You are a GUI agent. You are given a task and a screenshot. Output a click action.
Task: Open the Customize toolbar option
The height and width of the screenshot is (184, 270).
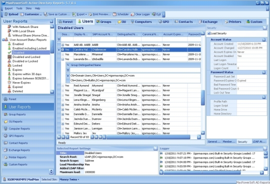(31, 14)
